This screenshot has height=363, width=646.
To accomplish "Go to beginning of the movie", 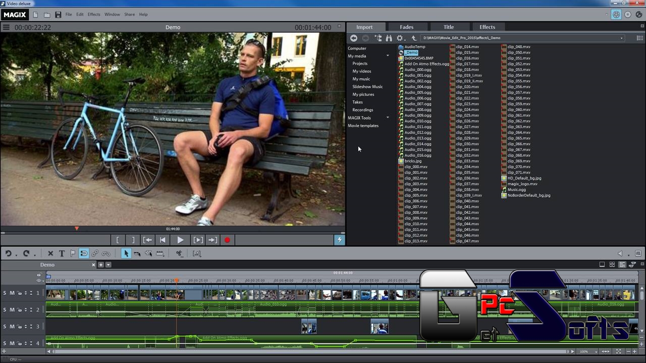I will (x=163, y=240).
